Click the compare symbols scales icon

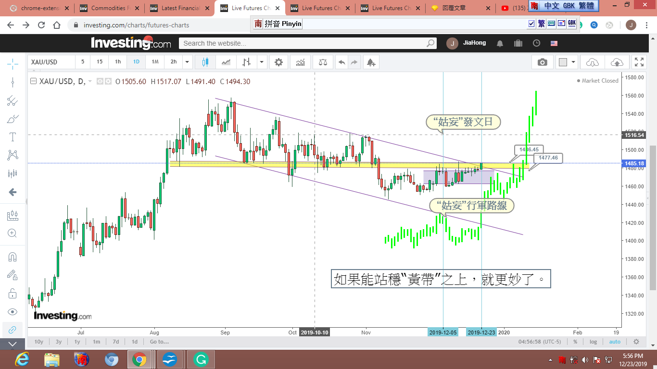[x=323, y=62]
